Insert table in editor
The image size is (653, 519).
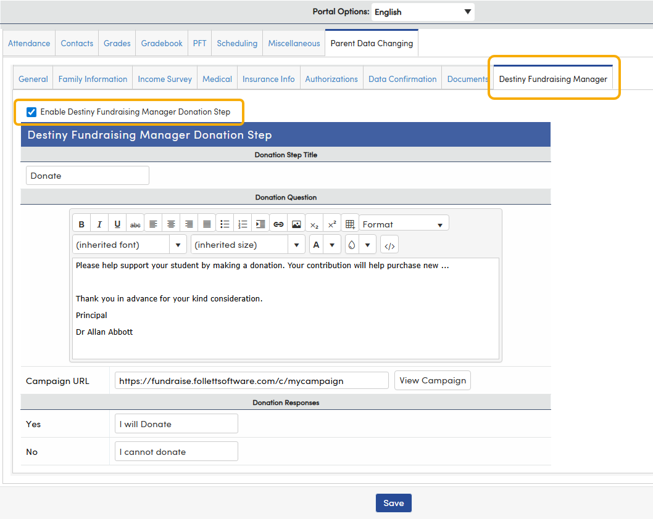coord(350,224)
